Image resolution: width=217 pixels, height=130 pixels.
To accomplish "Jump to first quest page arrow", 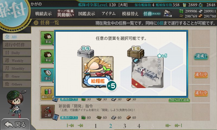I will point(71,125).
